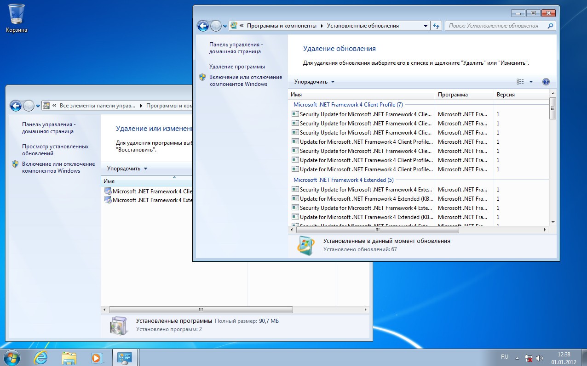587x366 pixels.
Task: Launch Windows Media Player from the taskbar
Action: point(97,358)
